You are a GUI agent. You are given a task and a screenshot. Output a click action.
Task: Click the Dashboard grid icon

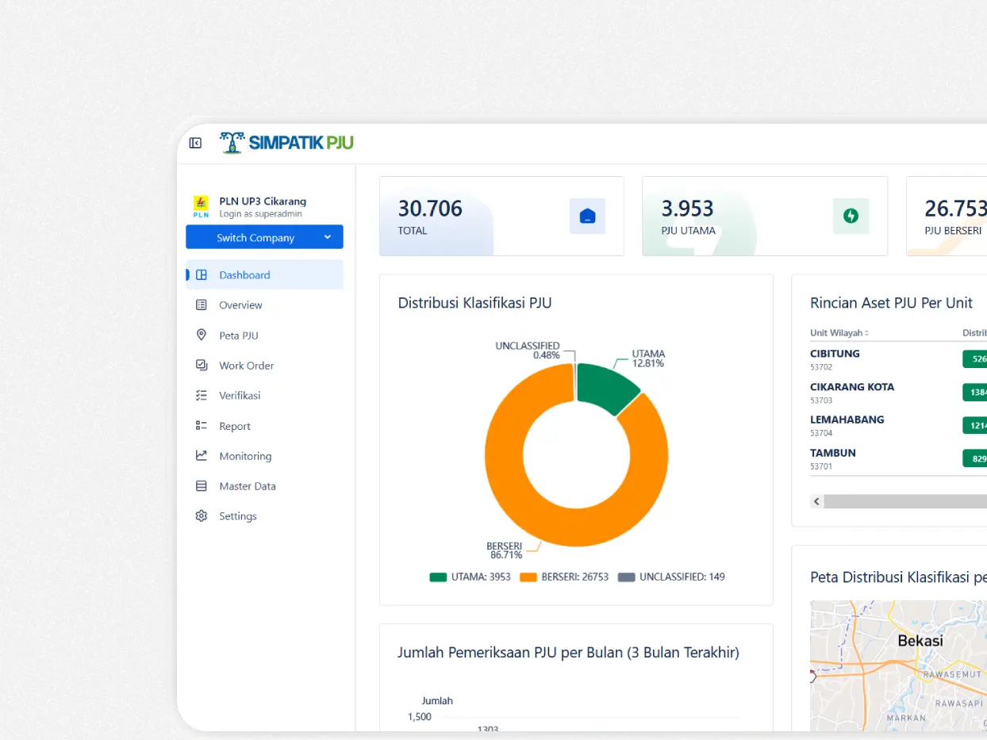tap(202, 274)
